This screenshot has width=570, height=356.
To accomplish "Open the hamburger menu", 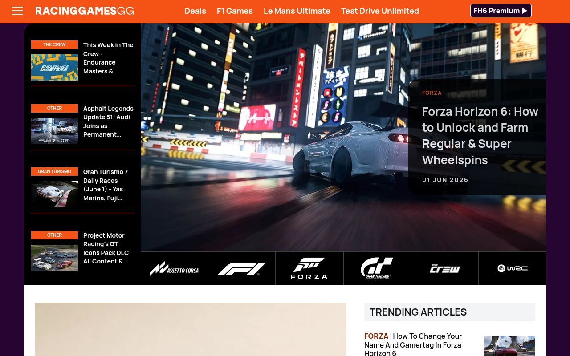I will click(17, 11).
